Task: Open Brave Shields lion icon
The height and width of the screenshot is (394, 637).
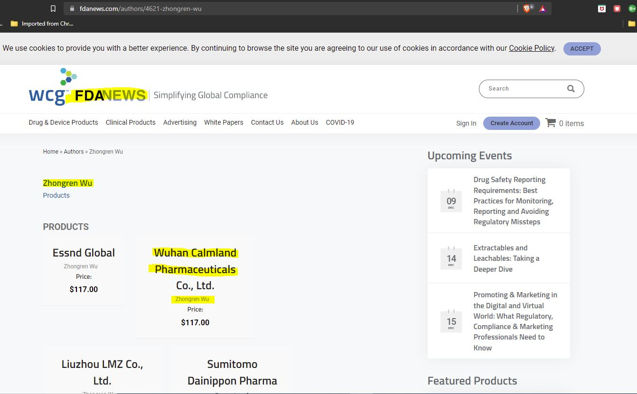Action: (x=527, y=9)
